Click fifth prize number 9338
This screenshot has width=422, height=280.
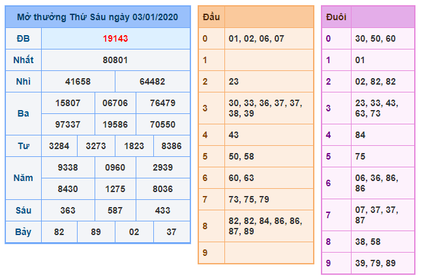68,167
